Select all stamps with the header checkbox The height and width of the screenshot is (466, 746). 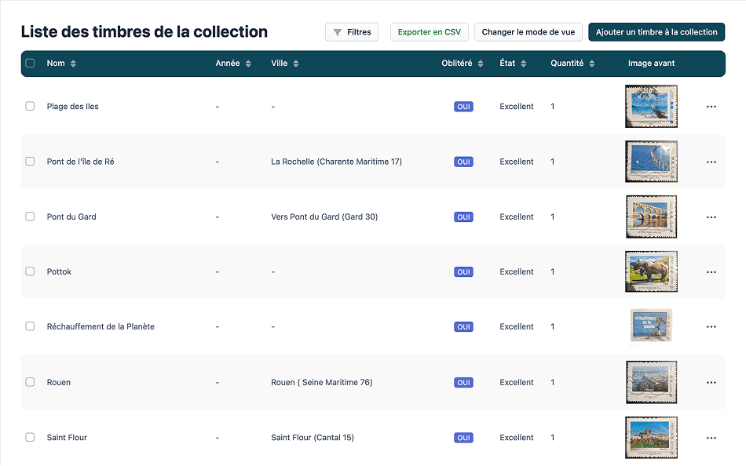[30, 64]
